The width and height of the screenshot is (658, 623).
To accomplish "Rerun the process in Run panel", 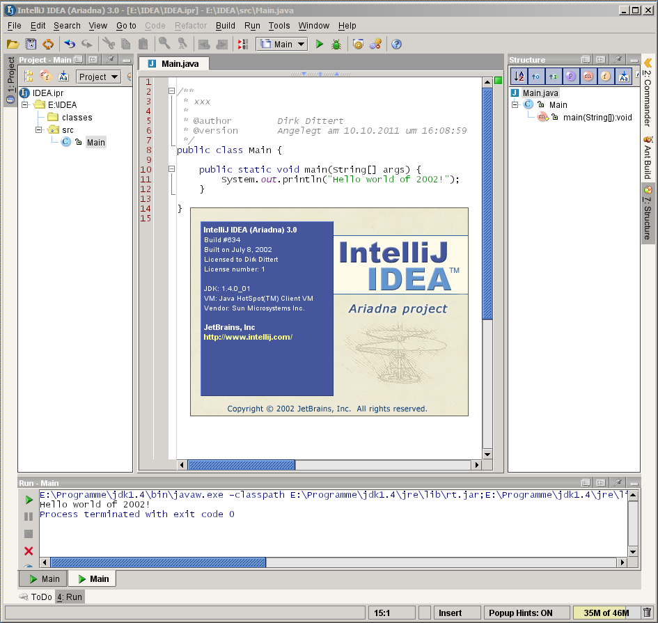I will point(29,500).
